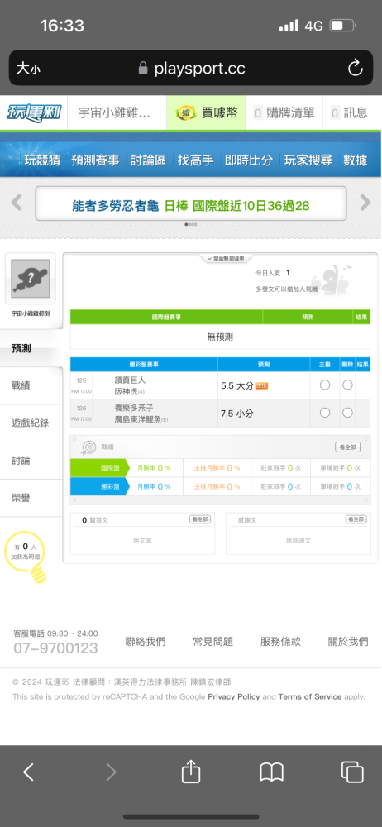Open Safari bookmarks book icon
This screenshot has height=827, width=382.
[x=272, y=772]
